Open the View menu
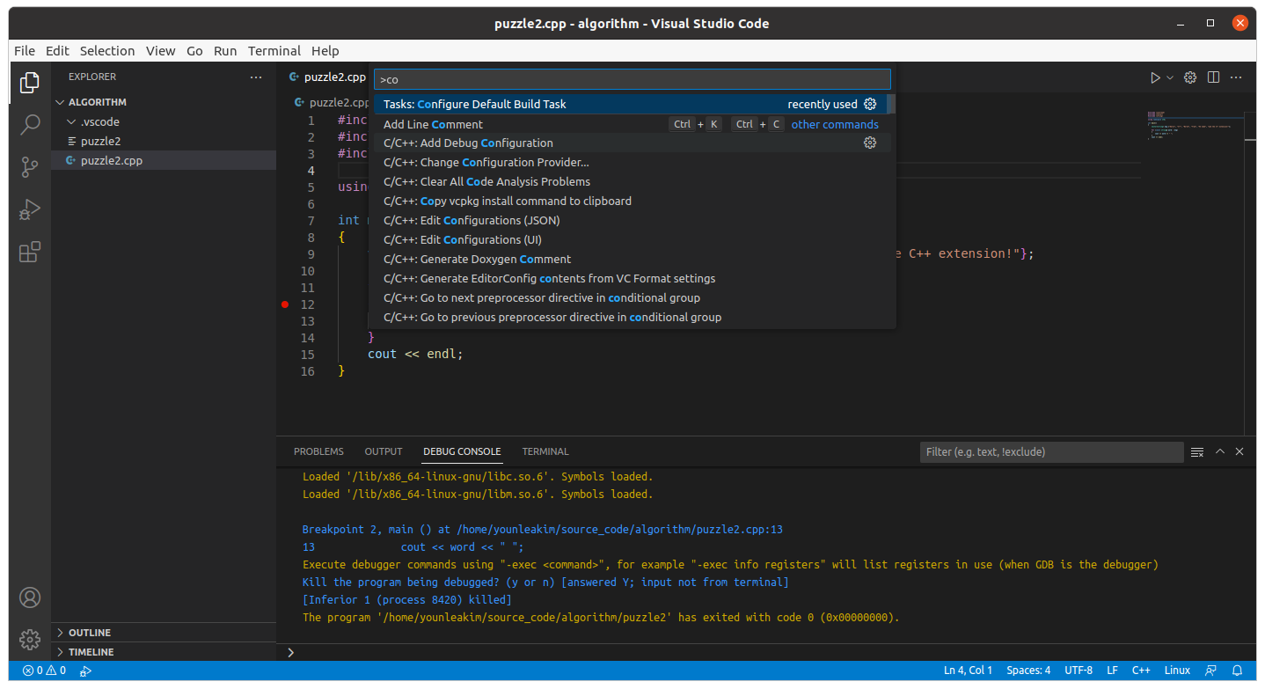The image size is (1265, 689). click(x=161, y=51)
